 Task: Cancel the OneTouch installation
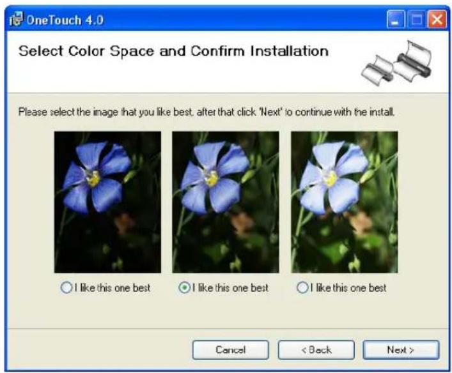(x=231, y=350)
